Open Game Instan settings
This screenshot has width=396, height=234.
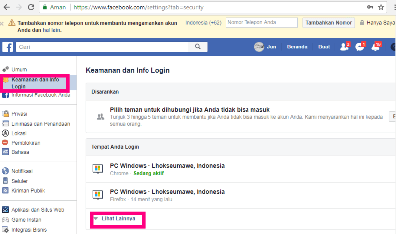point(26,220)
